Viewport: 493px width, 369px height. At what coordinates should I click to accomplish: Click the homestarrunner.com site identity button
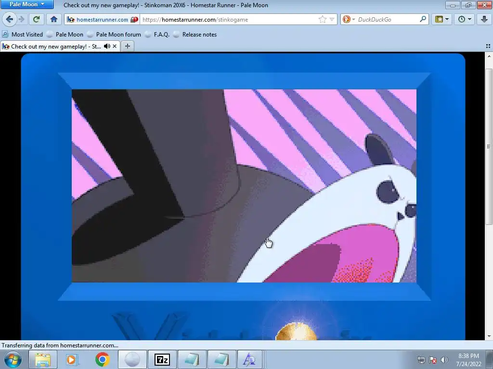click(103, 19)
